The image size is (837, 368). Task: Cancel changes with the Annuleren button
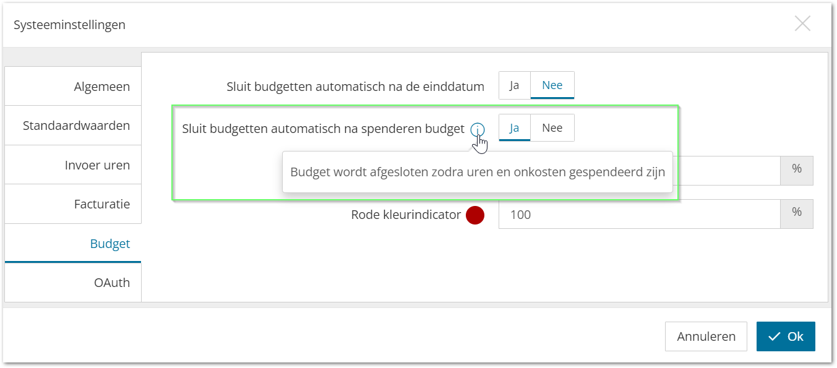coord(706,336)
